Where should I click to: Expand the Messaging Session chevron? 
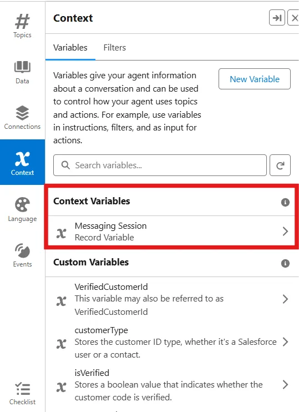pos(285,232)
